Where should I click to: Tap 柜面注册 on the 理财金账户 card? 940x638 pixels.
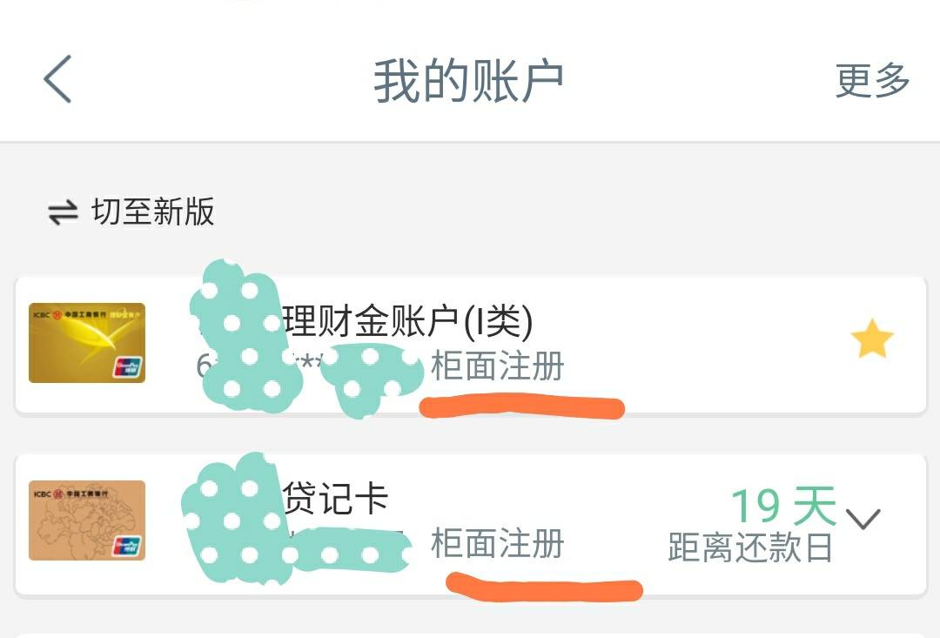[x=498, y=366]
